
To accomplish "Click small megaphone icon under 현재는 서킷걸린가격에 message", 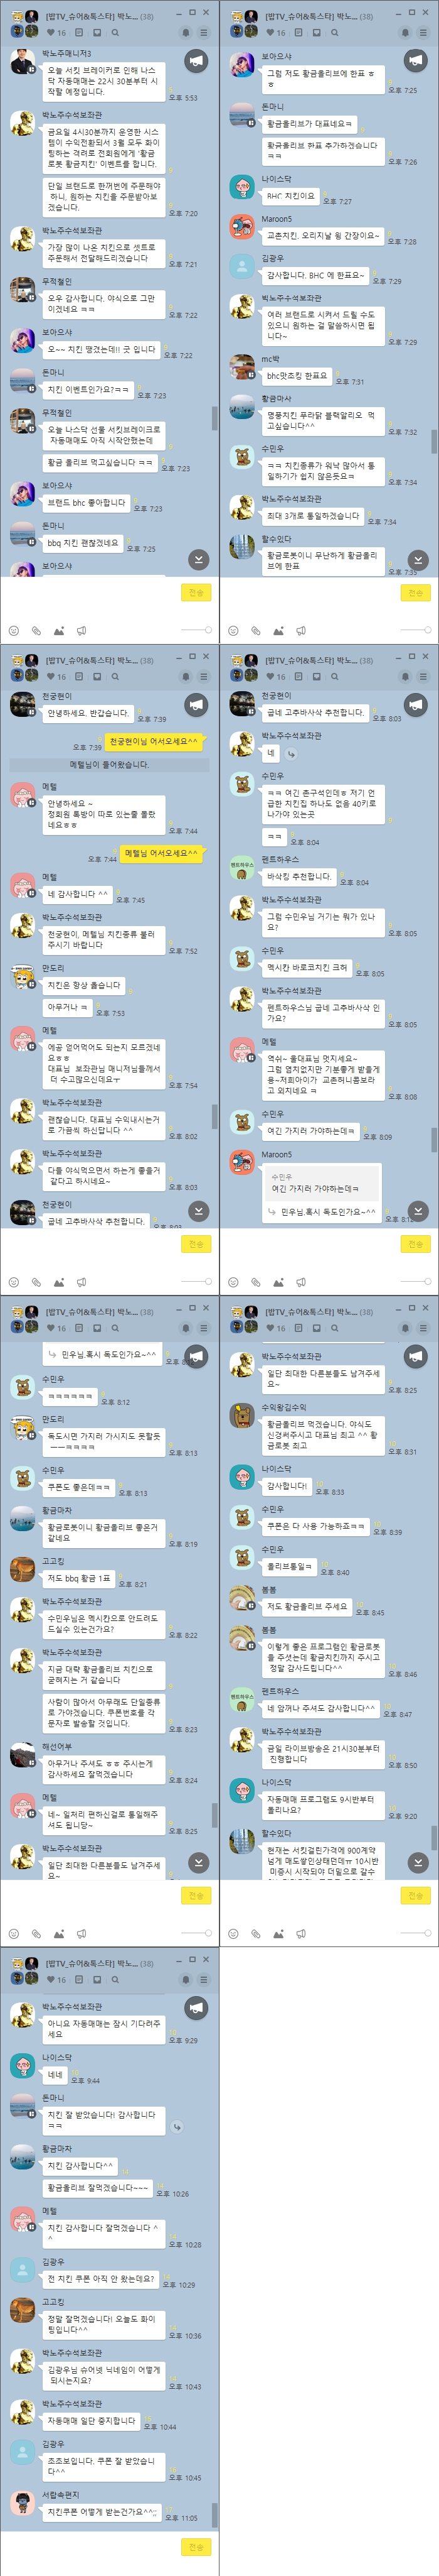I will 300,1934.
